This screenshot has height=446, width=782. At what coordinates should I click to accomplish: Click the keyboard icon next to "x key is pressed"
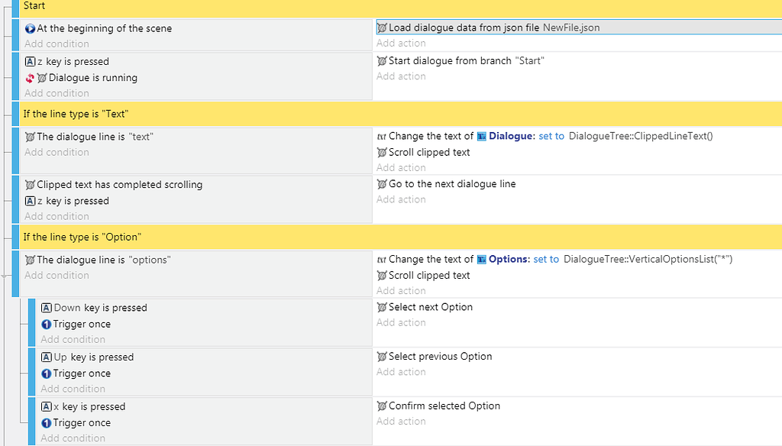coord(47,407)
